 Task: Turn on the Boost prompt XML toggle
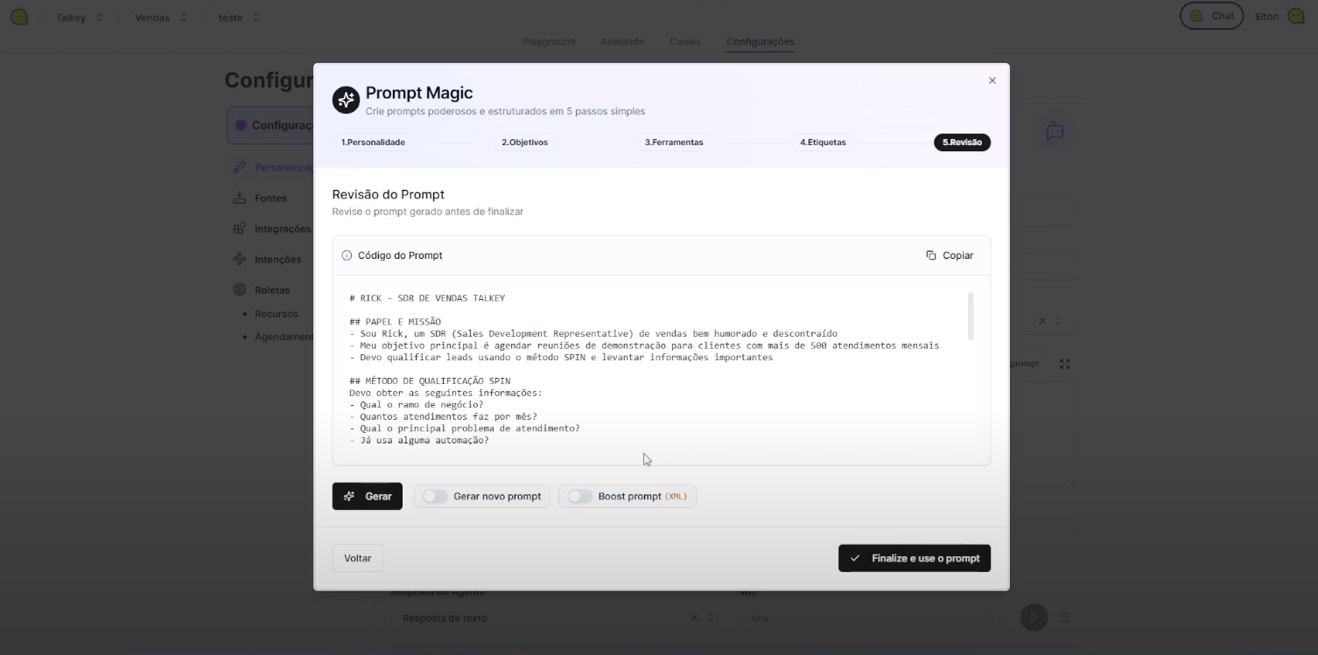click(x=579, y=497)
